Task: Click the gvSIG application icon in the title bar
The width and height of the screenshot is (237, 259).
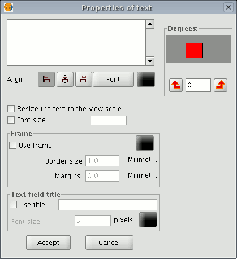Action: point(8,7)
